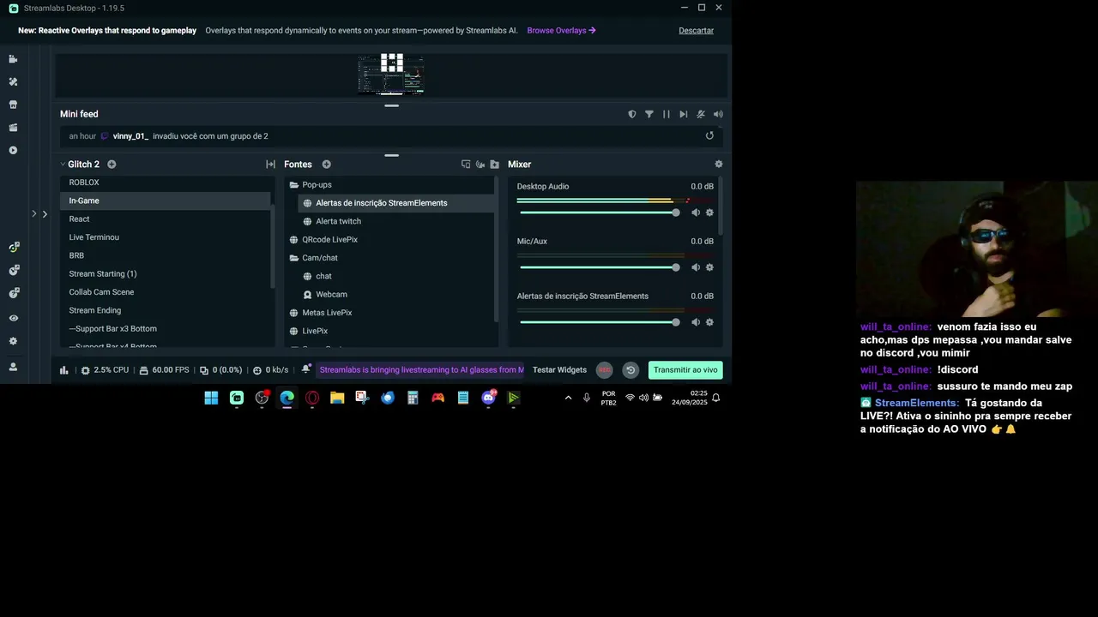The height and width of the screenshot is (617, 1098).
Task: Show hidden system tray icons chevron
Action: coord(568,398)
